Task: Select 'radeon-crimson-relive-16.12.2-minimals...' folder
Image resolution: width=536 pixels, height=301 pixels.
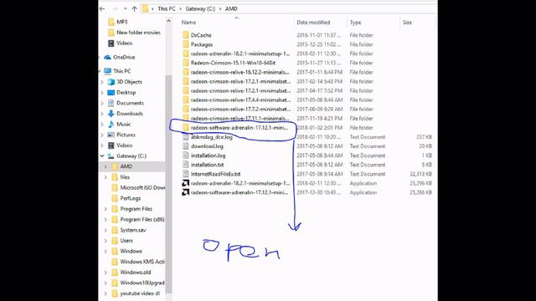Action: tap(240, 72)
